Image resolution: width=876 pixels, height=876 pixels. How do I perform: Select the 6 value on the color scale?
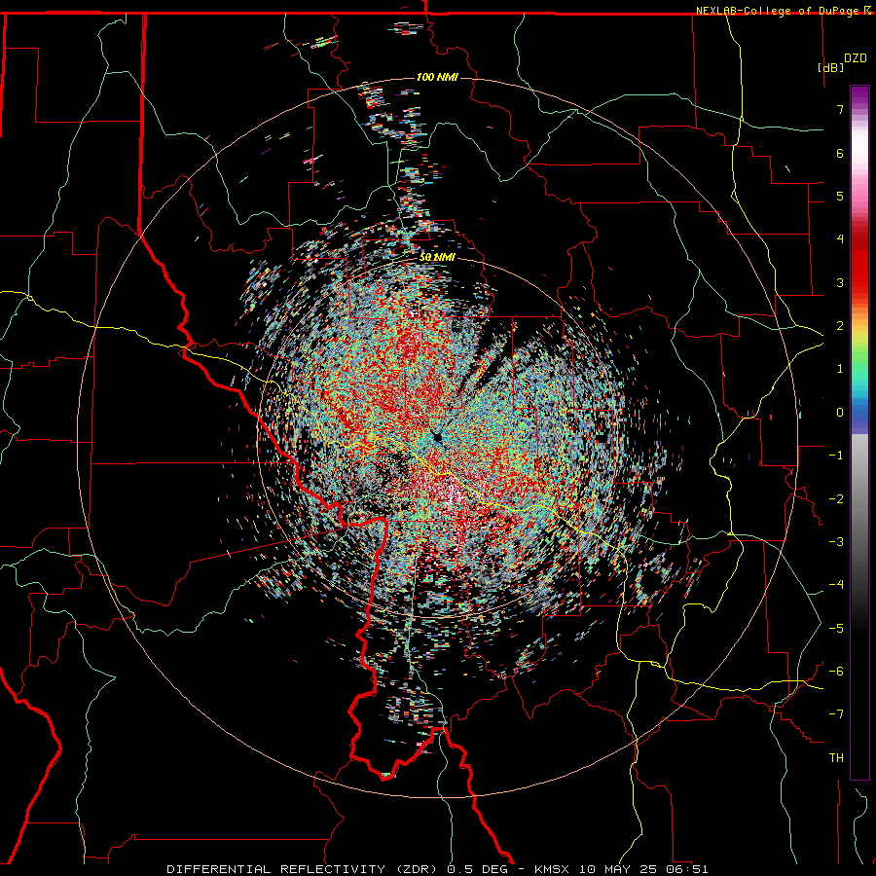(840, 153)
